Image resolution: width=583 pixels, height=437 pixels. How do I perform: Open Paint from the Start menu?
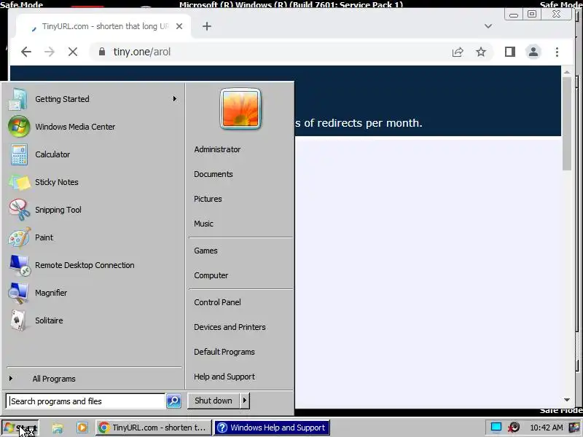93,237
